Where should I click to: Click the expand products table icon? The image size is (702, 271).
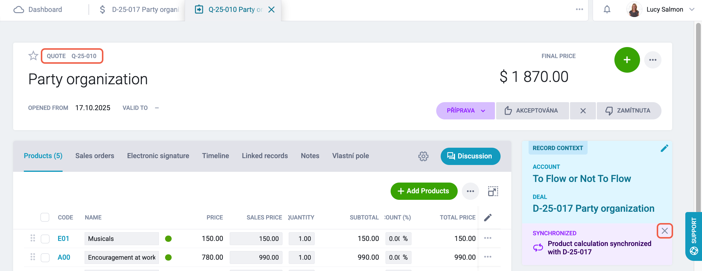coord(493,191)
